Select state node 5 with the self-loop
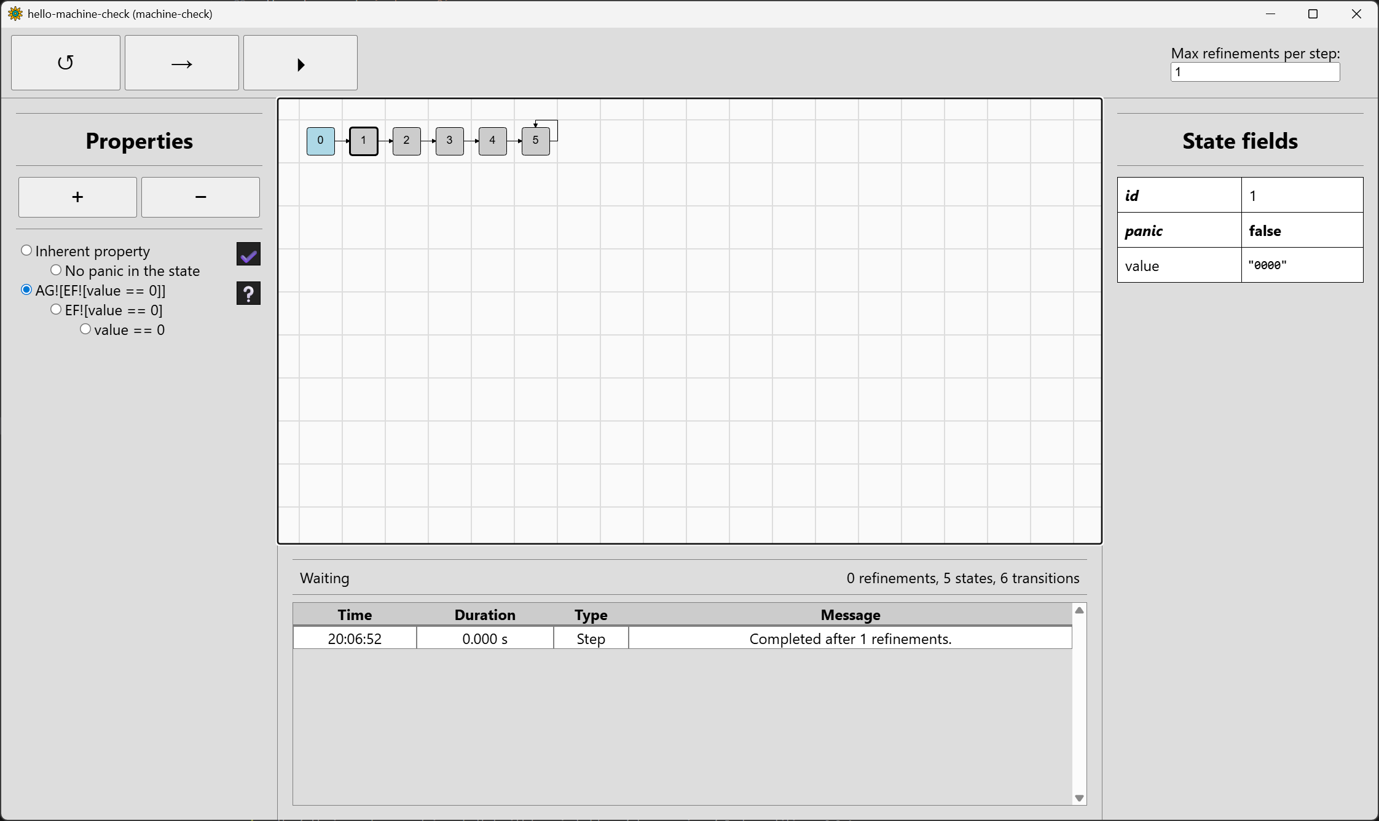 (535, 141)
